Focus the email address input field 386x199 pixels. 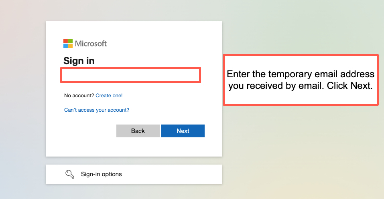coord(130,75)
